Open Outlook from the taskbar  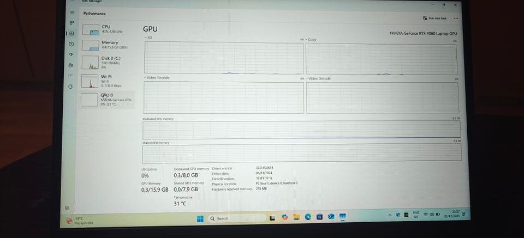331,216
